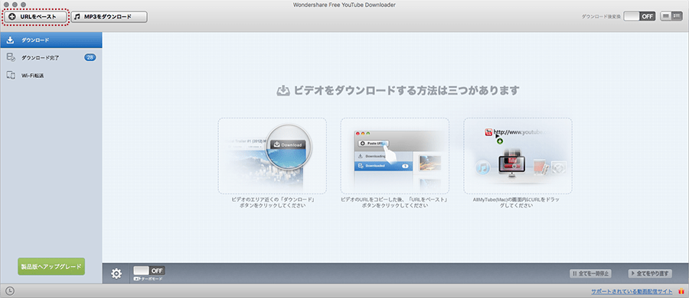This screenshot has height=298, width=689.
Task: Click the 「URLをペースト」 caption text
Action: click(394, 202)
